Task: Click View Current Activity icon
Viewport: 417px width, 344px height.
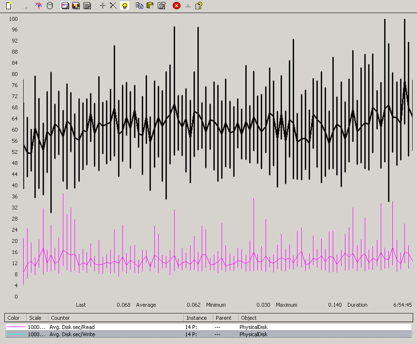Action: click(39, 6)
